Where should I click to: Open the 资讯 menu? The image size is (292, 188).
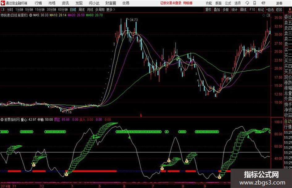tap(66, 3)
